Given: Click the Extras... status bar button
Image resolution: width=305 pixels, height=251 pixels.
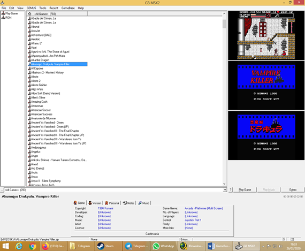Looking at the screenshot, I should click(185, 239).
